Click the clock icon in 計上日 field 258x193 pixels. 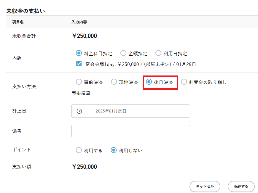[79, 111]
